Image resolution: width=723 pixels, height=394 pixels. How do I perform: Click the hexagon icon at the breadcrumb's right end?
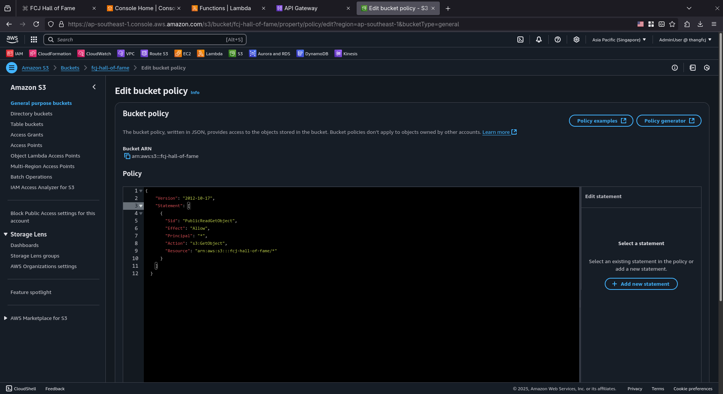click(x=707, y=68)
